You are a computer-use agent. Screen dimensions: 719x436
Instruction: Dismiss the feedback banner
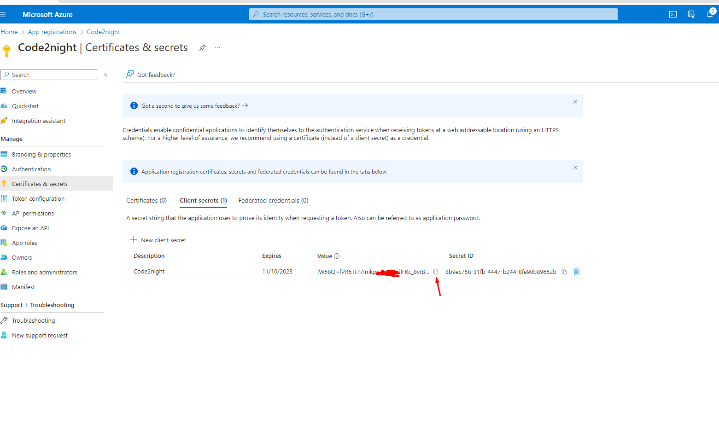[575, 102]
